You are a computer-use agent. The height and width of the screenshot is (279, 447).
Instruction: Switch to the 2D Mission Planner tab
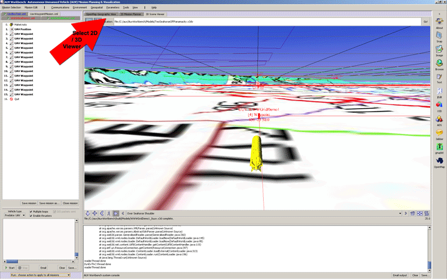[130, 13]
